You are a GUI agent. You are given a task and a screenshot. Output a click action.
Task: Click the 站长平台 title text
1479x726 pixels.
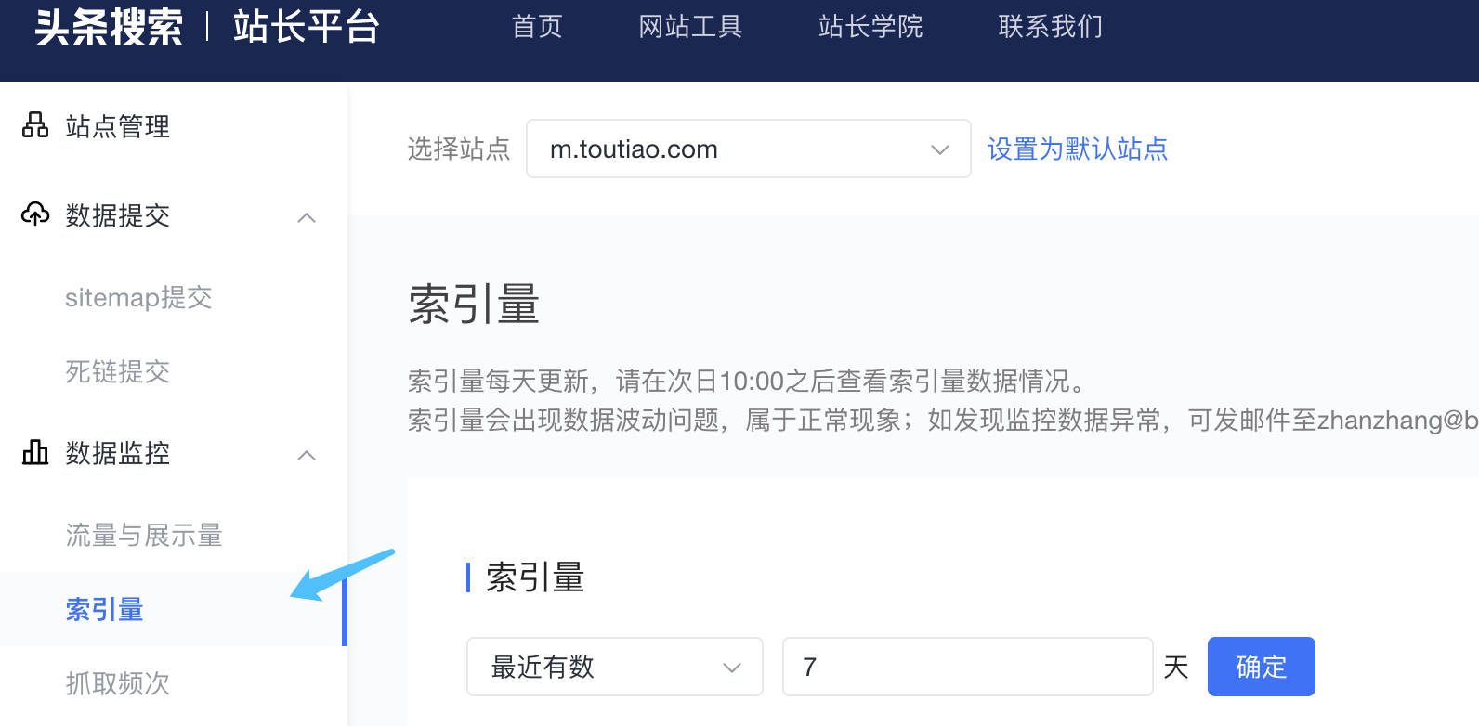(x=307, y=26)
